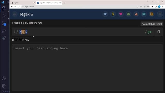
Task: Open VS Code Extensions sidebar icon
Action: click(x=4, y=38)
